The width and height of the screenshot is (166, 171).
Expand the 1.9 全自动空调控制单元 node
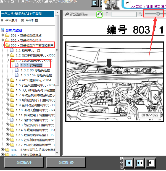pos(7,105)
